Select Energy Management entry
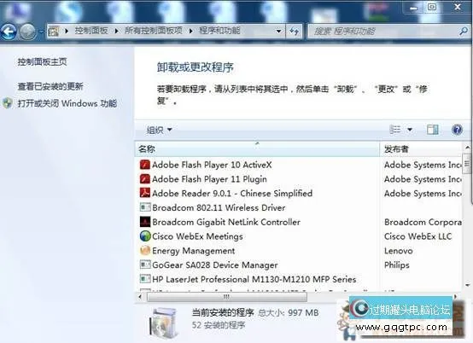The image size is (473, 343). pos(193,251)
